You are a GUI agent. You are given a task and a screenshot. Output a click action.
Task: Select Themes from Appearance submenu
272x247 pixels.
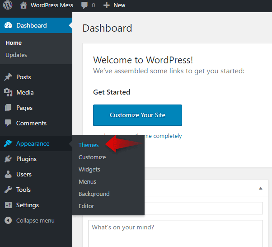(89, 145)
